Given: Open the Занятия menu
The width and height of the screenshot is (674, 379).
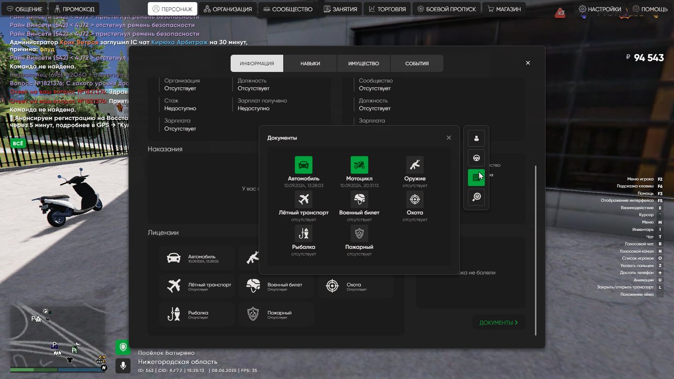Looking at the screenshot, I should [x=341, y=9].
